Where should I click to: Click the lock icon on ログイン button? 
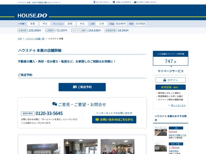[x=164, y=80]
